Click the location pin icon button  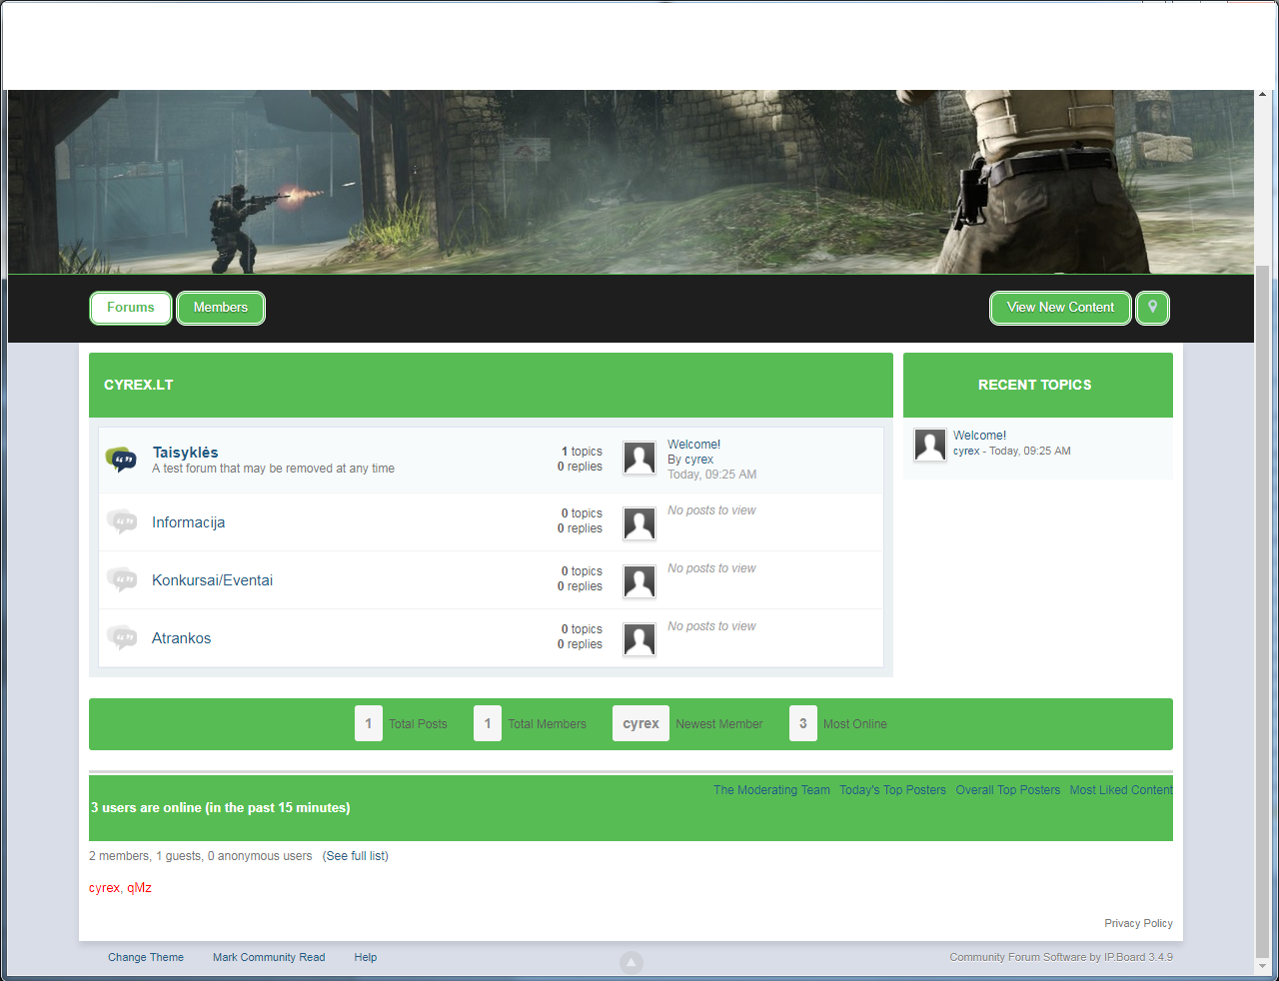[1152, 308]
